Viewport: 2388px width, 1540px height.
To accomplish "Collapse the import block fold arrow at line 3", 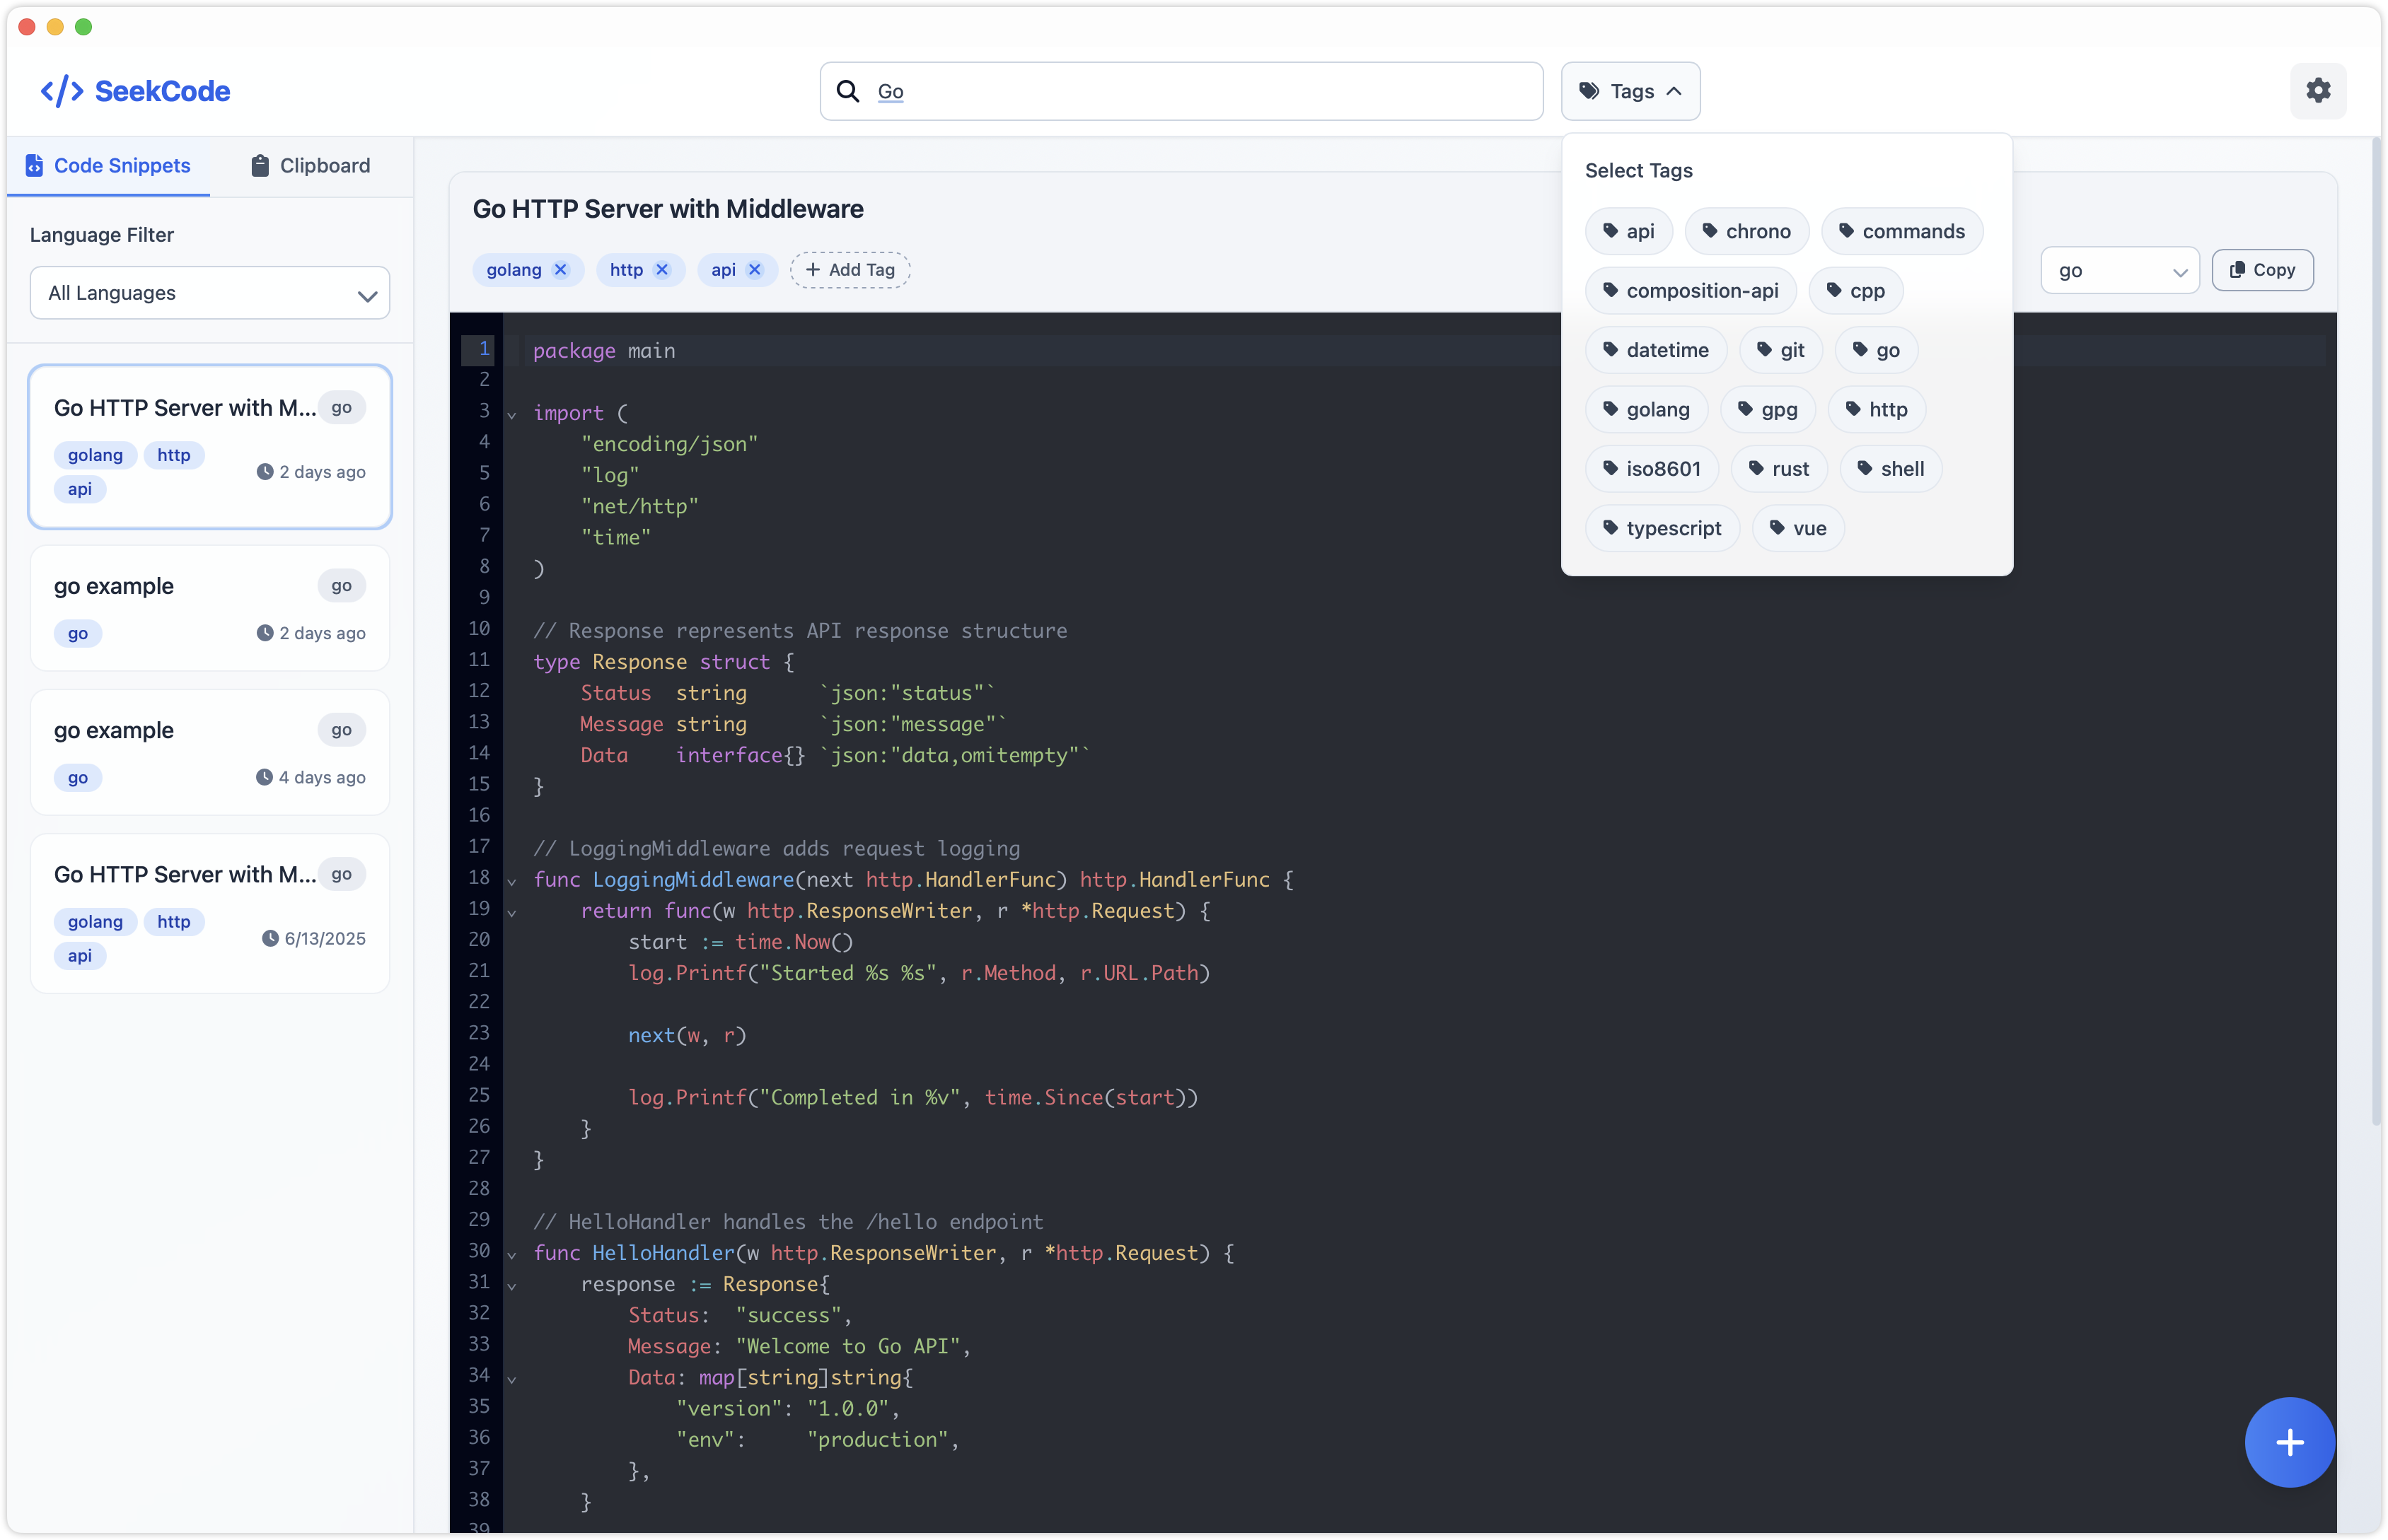I will click(x=512, y=415).
